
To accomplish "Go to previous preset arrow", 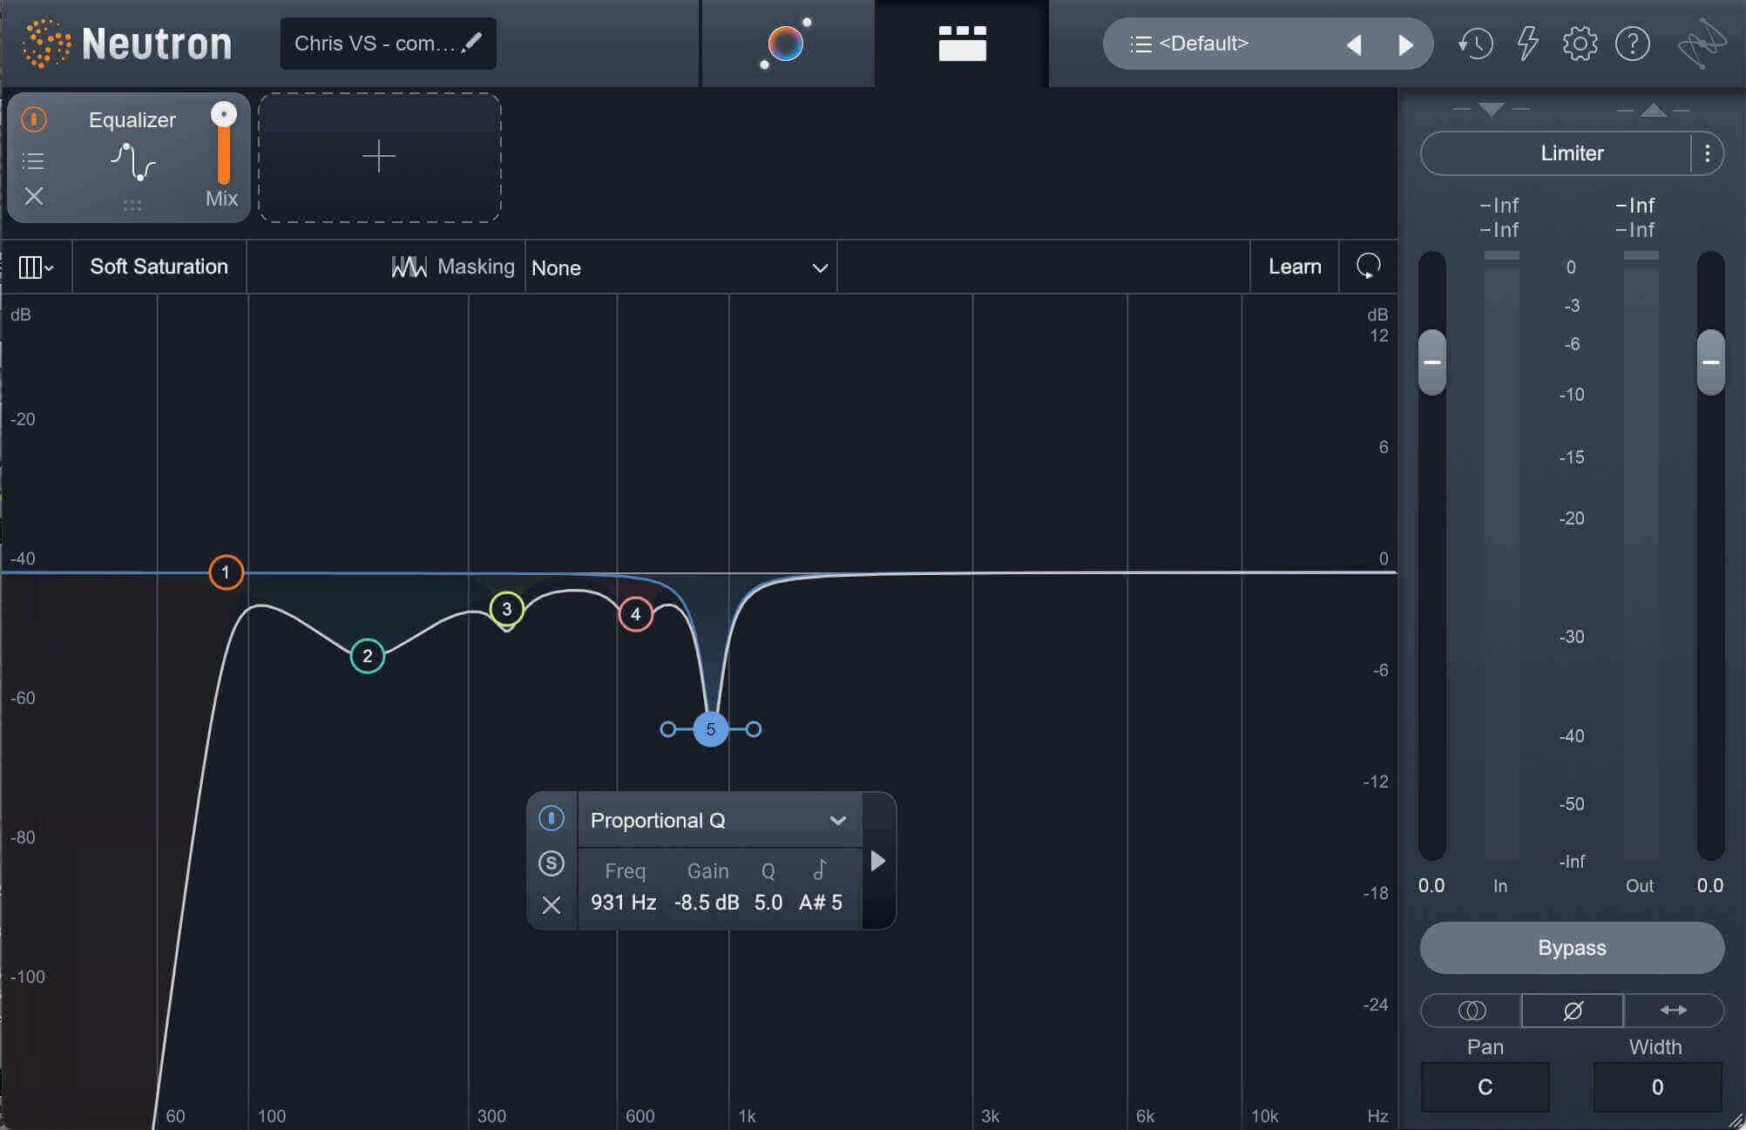I will click(x=1354, y=44).
